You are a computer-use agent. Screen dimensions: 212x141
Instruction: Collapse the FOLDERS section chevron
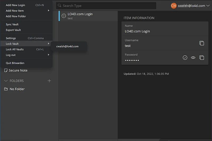6,81
